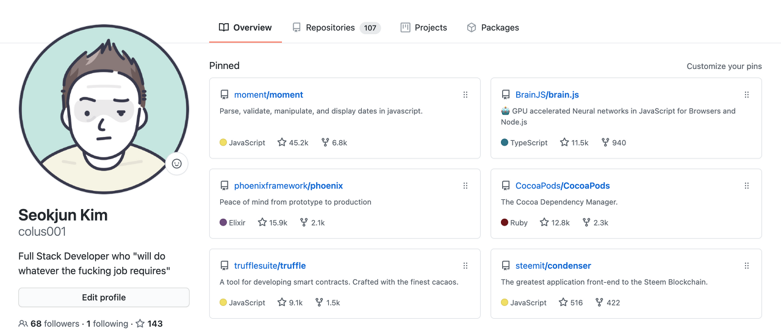Click "Peace of mind from prototype to production"
781x334 pixels.
tap(295, 202)
